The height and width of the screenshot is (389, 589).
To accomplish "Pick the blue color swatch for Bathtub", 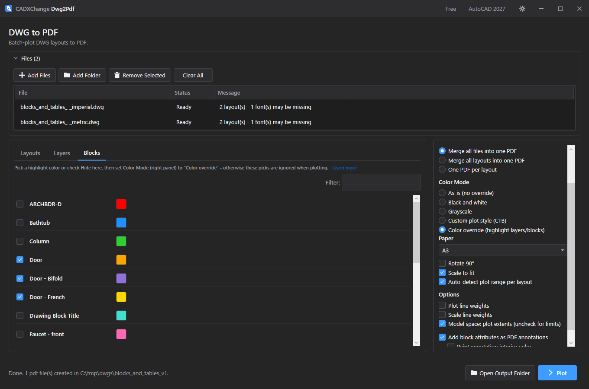I will click(121, 223).
